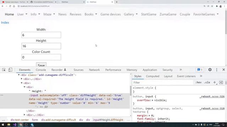Go to the browser home page icon
227x127 pixels.
(x=14, y=6)
